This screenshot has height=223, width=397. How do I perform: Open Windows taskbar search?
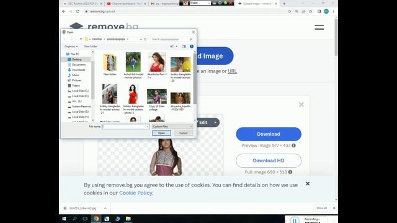(x=74, y=219)
